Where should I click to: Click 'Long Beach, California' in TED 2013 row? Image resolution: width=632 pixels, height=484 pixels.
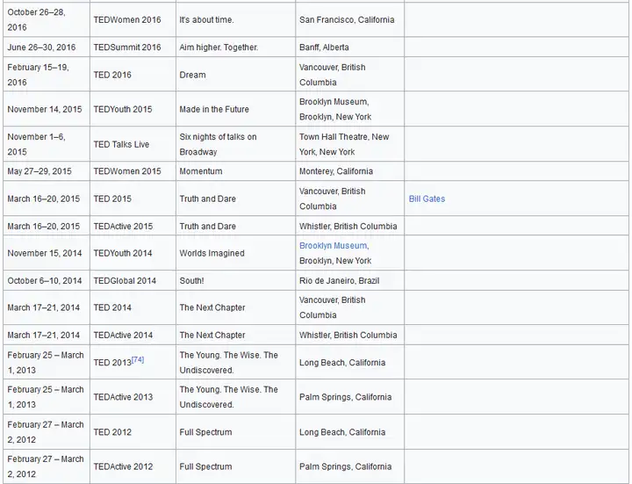[x=342, y=363]
